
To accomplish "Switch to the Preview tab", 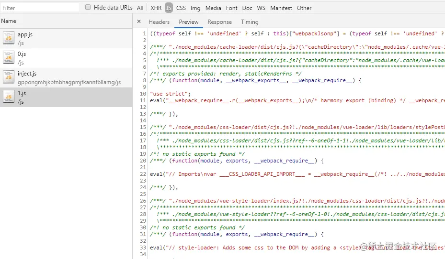I will coord(188,22).
